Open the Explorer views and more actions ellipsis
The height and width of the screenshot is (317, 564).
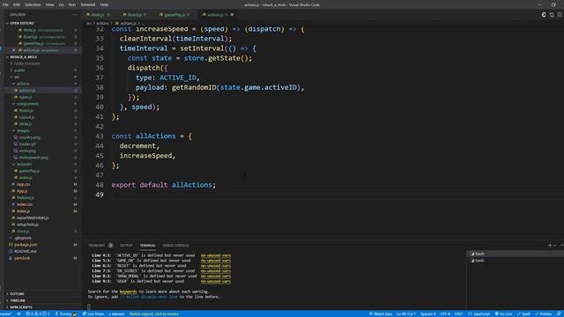point(74,15)
